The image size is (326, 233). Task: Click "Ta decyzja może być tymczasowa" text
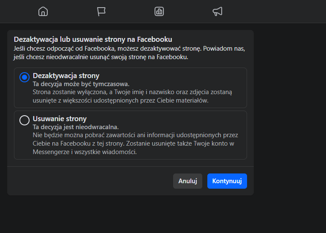pos(81,84)
